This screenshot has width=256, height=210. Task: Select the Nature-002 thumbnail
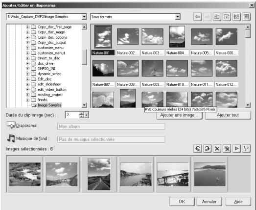point(128,36)
